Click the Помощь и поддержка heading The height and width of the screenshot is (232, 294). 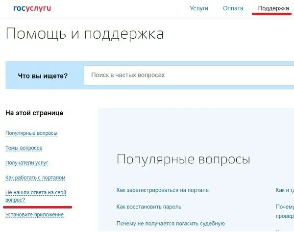(85, 34)
